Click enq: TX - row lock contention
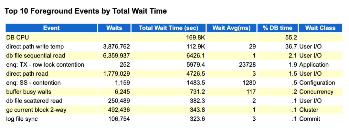 pos(45,65)
